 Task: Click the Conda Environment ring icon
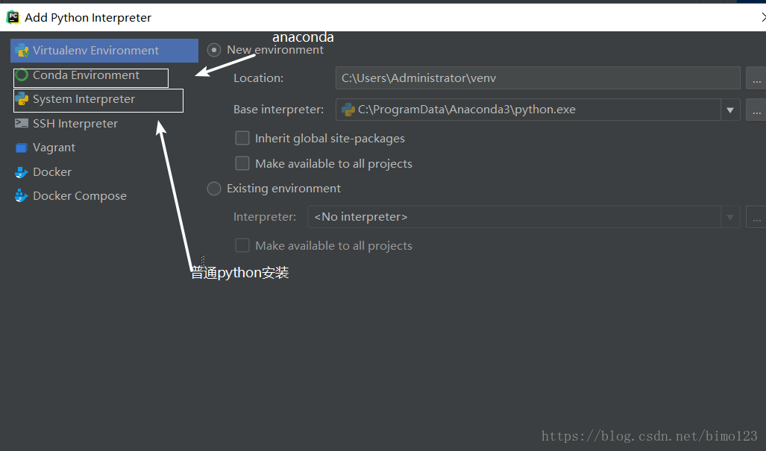(x=22, y=75)
